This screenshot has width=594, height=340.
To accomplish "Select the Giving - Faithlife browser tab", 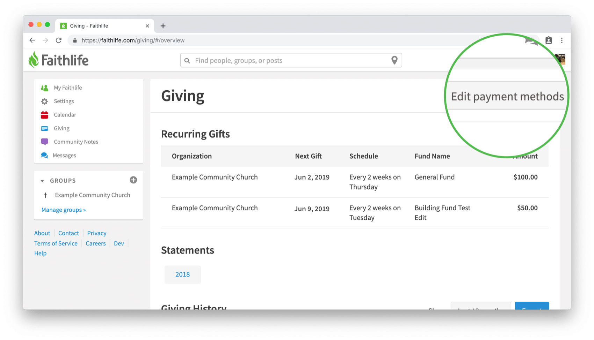I will (x=105, y=26).
